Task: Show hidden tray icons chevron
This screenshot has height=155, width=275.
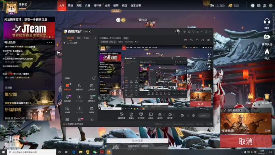Action: [x=242, y=152]
